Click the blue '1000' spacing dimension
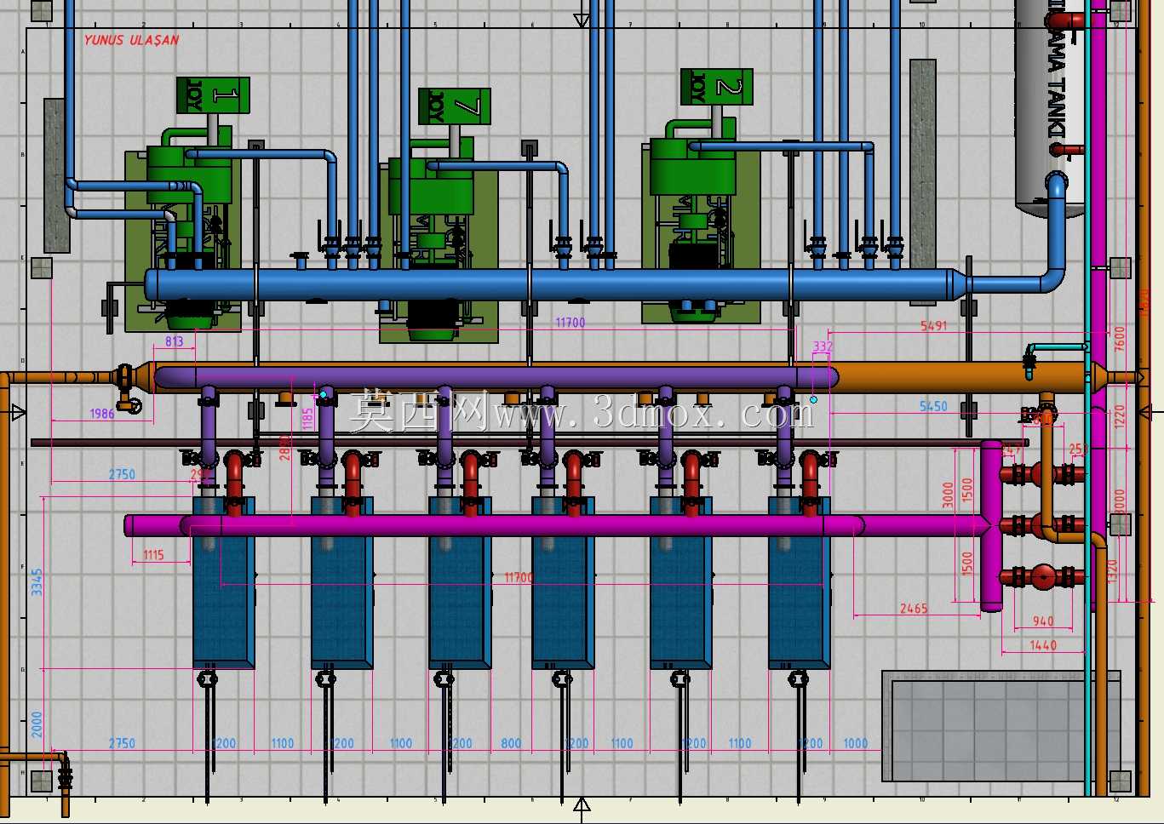 (856, 743)
